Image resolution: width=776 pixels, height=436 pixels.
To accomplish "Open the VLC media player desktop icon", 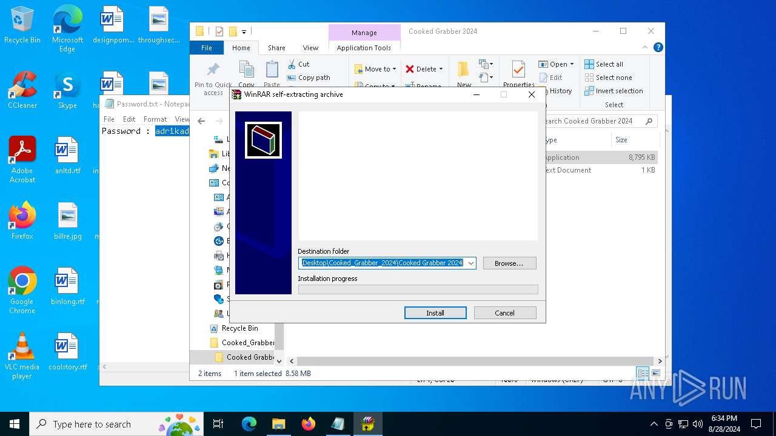I will pos(22,356).
